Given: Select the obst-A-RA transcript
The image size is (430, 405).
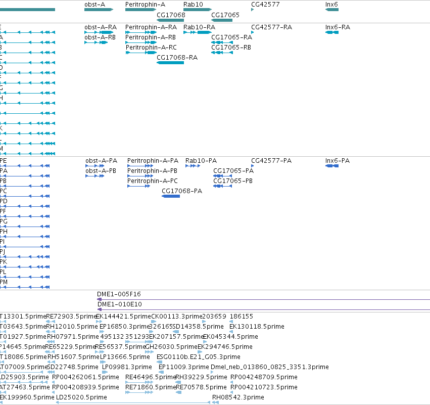Looking at the screenshot, I should click(99, 32).
